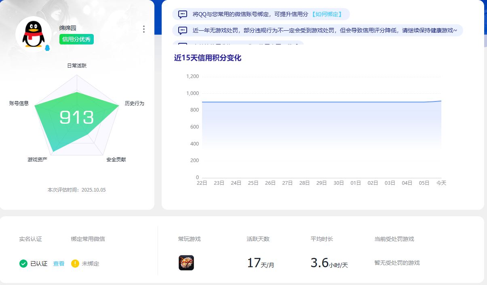Click the frequently played game icon

point(186,263)
